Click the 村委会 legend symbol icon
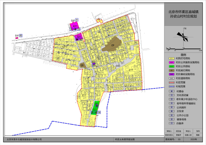The width and height of the screenshot is (206, 145). pyautogui.click(x=171, y=91)
